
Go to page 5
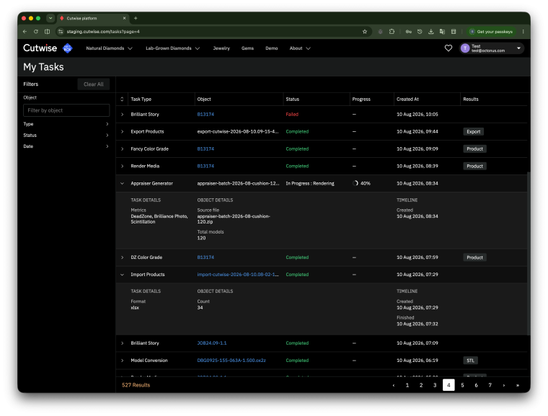pos(462,385)
